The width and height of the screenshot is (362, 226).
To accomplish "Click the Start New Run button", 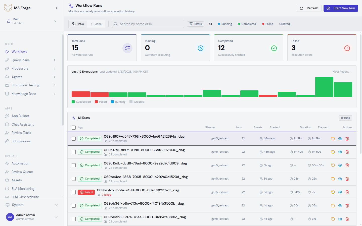I will click(341, 8).
